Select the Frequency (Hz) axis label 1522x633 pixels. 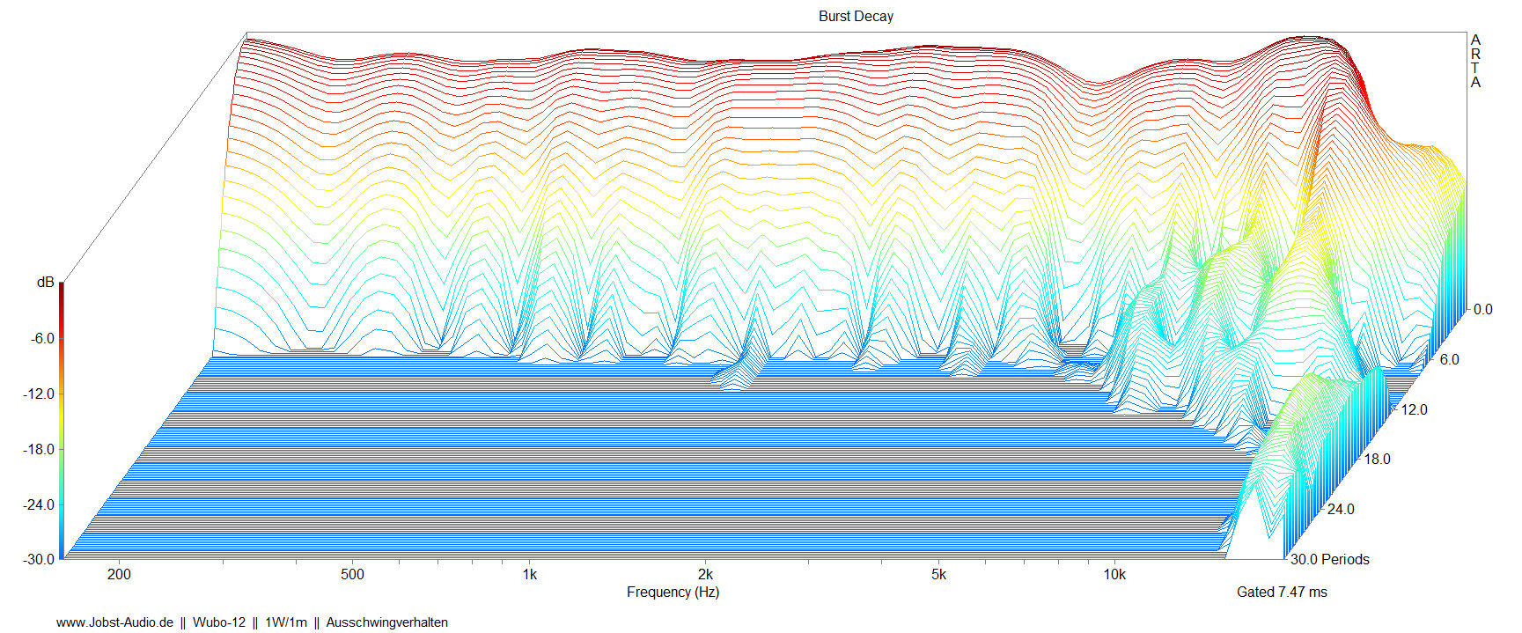pyautogui.click(x=673, y=592)
